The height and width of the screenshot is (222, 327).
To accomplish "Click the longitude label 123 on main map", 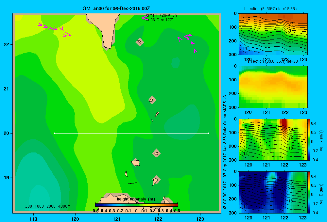I will pyautogui.click(x=200, y=219).
